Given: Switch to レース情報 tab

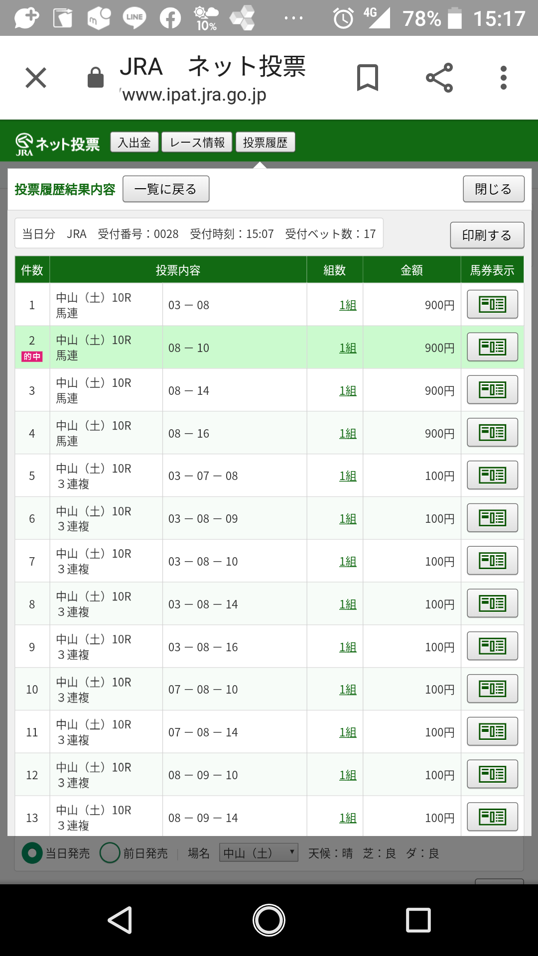Looking at the screenshot, I should click(197, 142).
